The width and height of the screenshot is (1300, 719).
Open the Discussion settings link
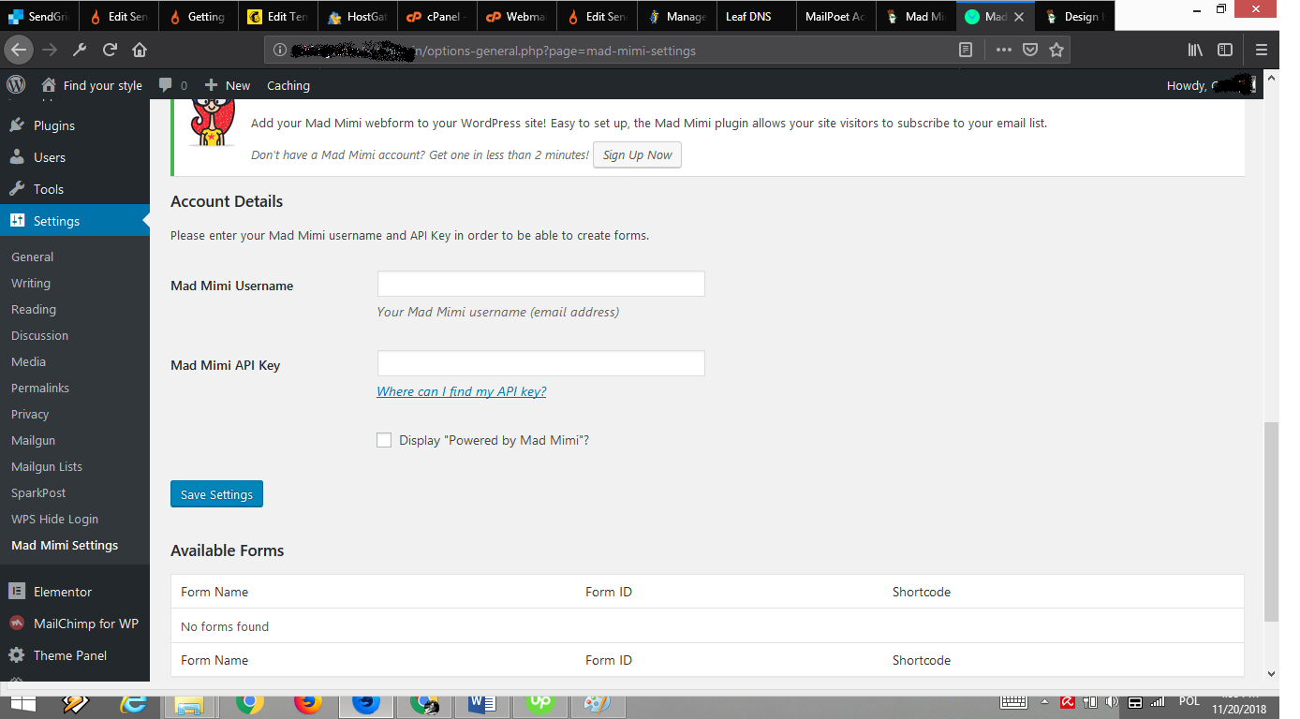(39, 335)
